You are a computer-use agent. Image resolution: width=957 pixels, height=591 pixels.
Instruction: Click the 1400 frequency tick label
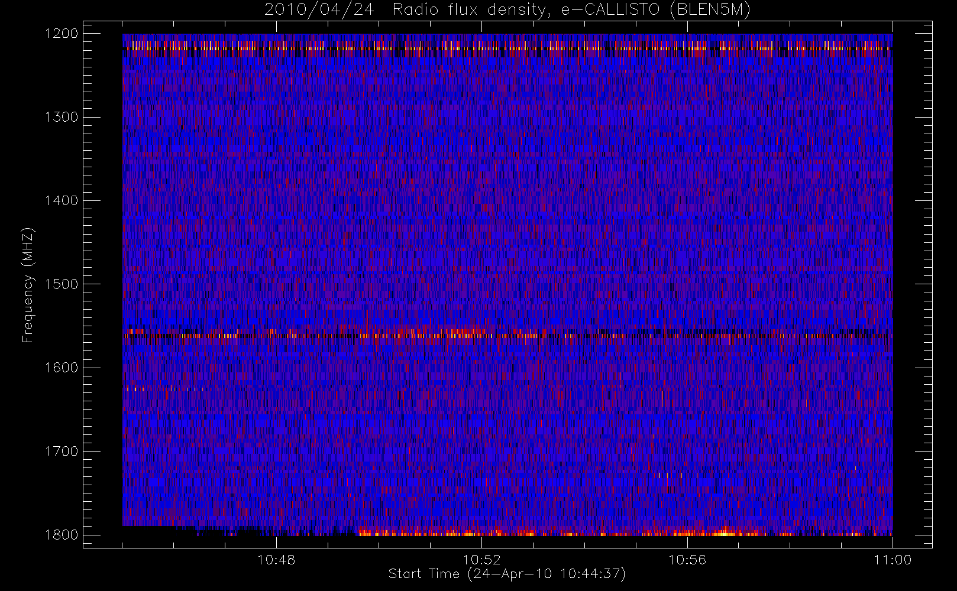pyautogui.click(x=62, y=200)
